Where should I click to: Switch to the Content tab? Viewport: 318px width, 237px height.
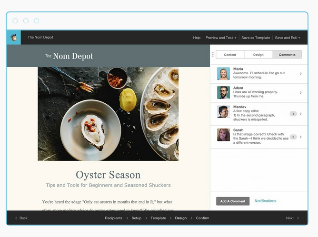pos(230,55)
